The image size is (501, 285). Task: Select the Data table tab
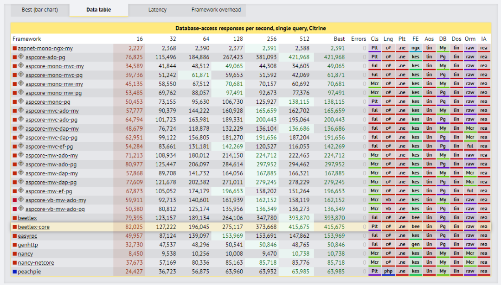(x=99, y=10)
